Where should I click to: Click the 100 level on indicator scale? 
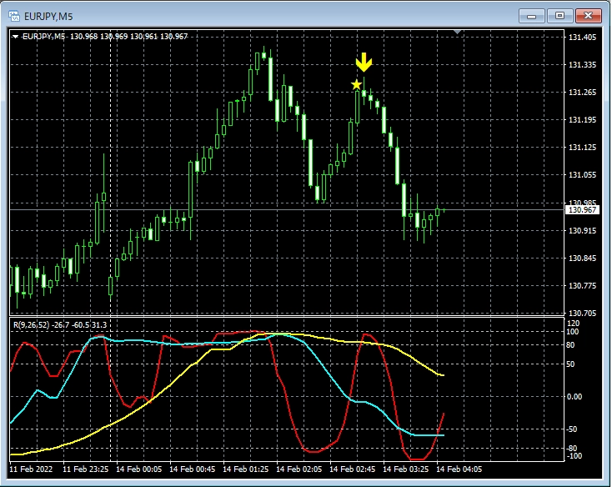573,332
